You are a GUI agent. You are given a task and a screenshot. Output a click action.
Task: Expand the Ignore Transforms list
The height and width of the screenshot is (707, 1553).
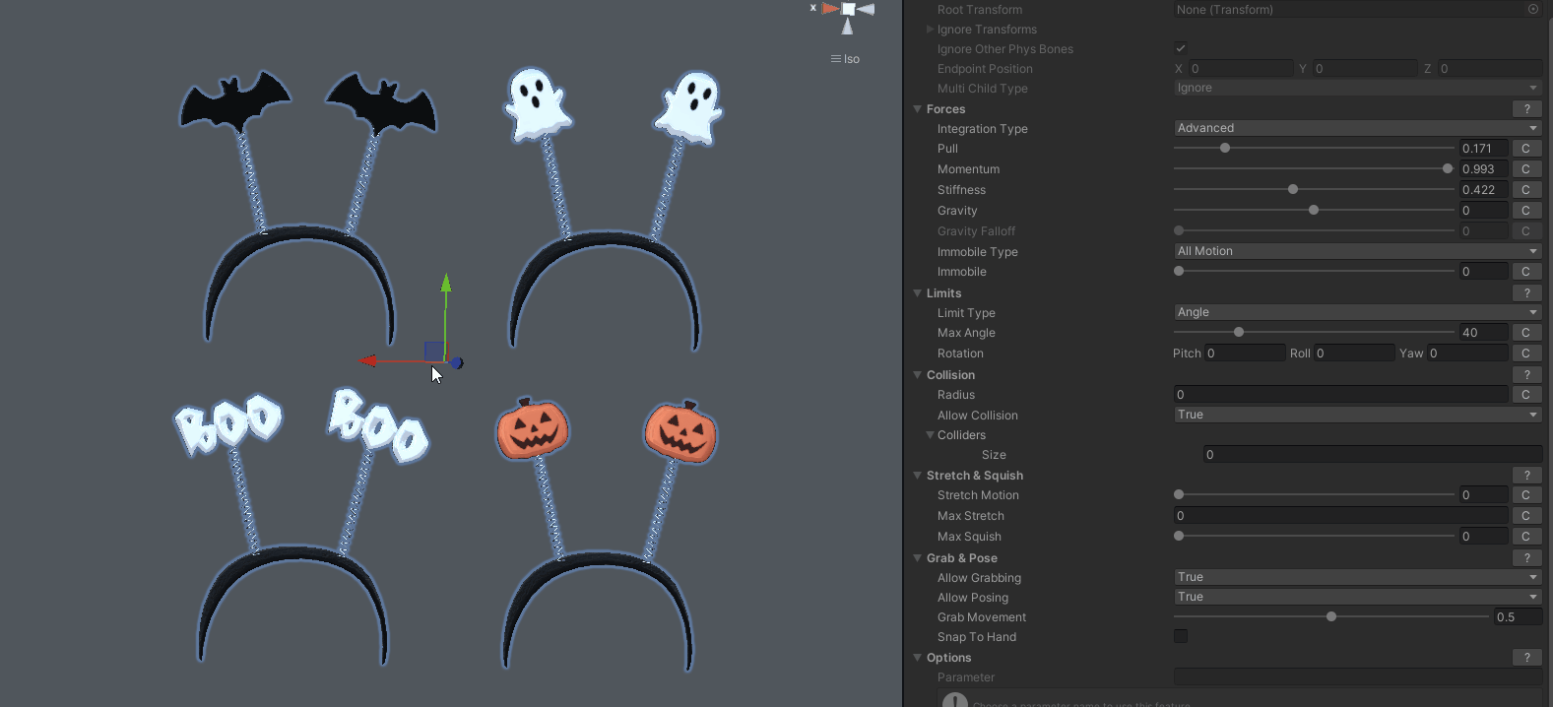[930, 30]
